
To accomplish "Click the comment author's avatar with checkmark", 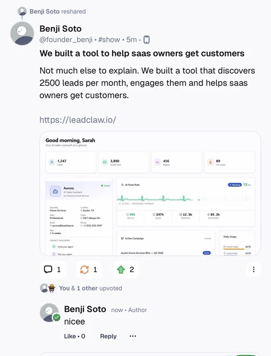I will pyautogui.click(x=50, y=313).
